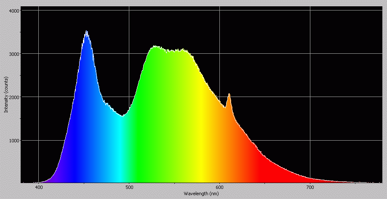
Task: Select the 3000 tick label on intensity axis
Action: coord(15,54)
